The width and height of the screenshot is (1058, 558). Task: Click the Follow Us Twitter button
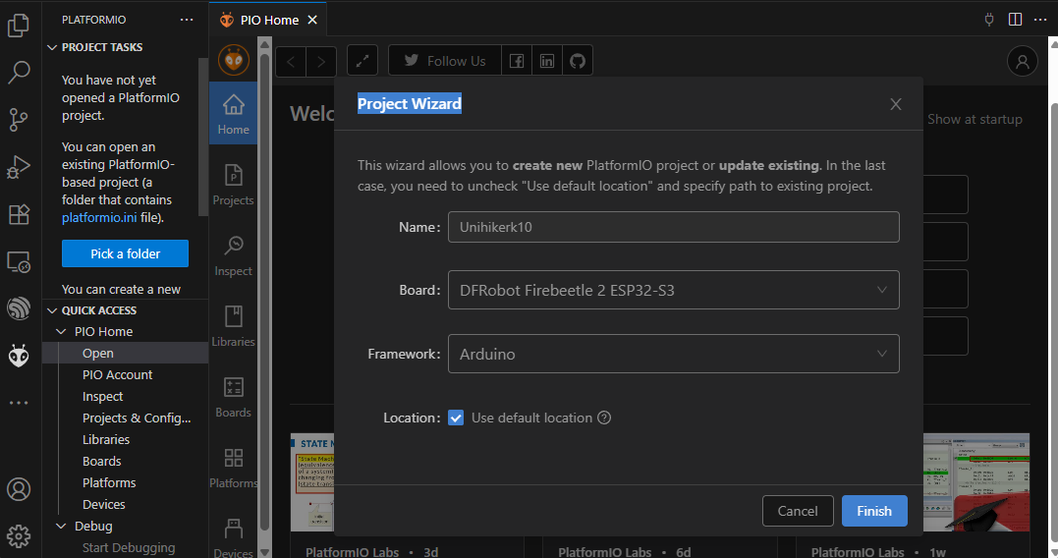(445, 62)
